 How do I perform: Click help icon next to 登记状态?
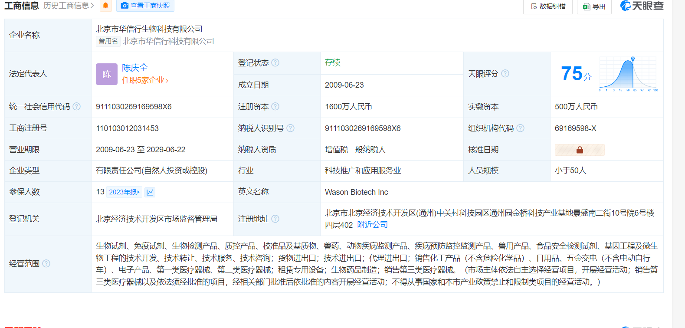(275, 63)
